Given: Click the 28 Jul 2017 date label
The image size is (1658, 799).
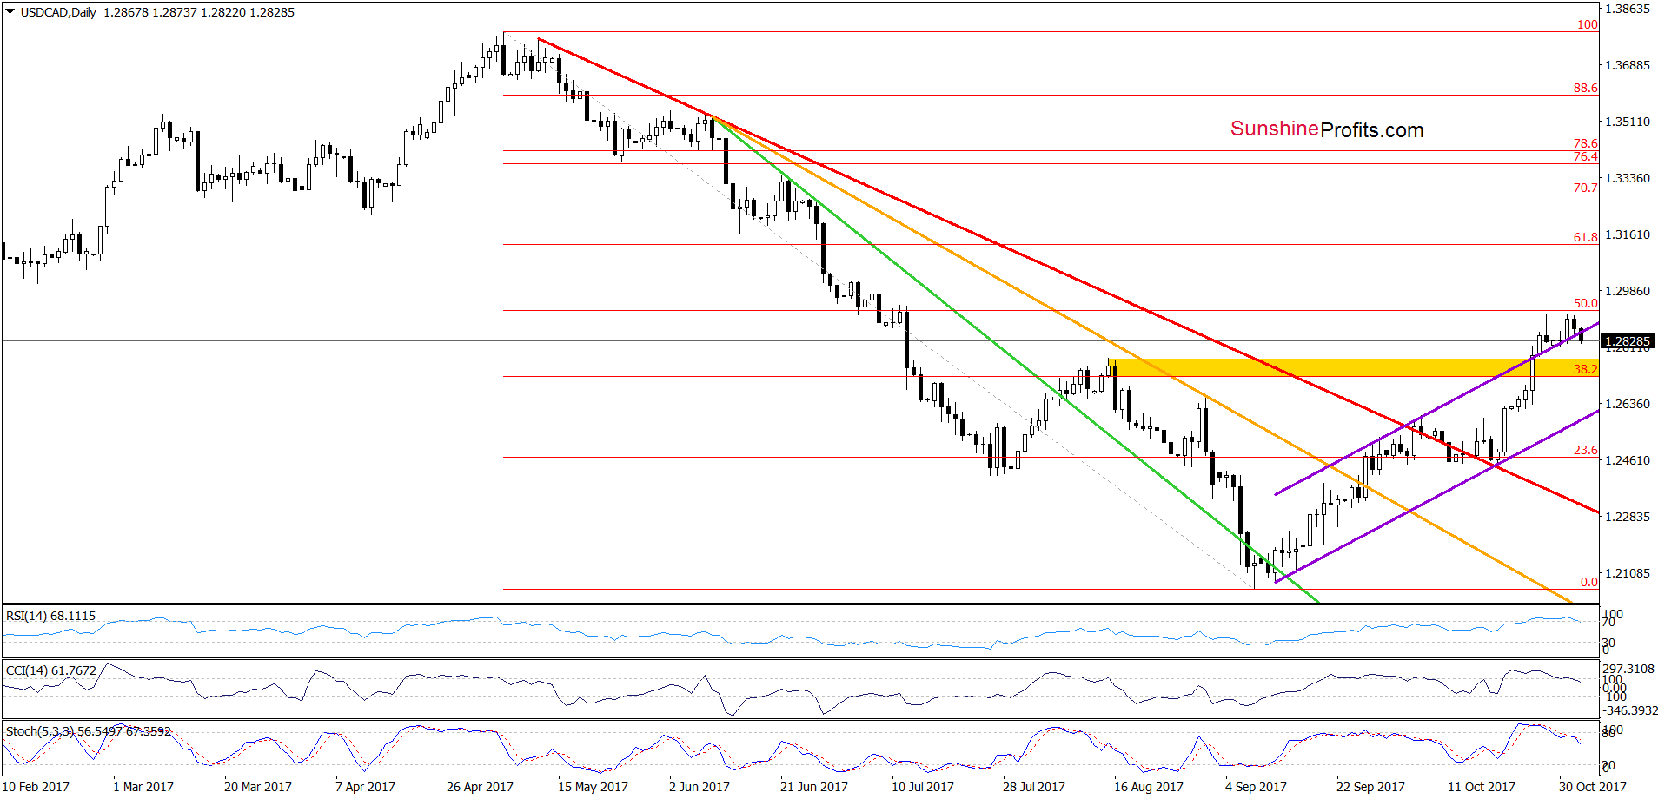Looking at the screenshot, I should (1034, 787).
